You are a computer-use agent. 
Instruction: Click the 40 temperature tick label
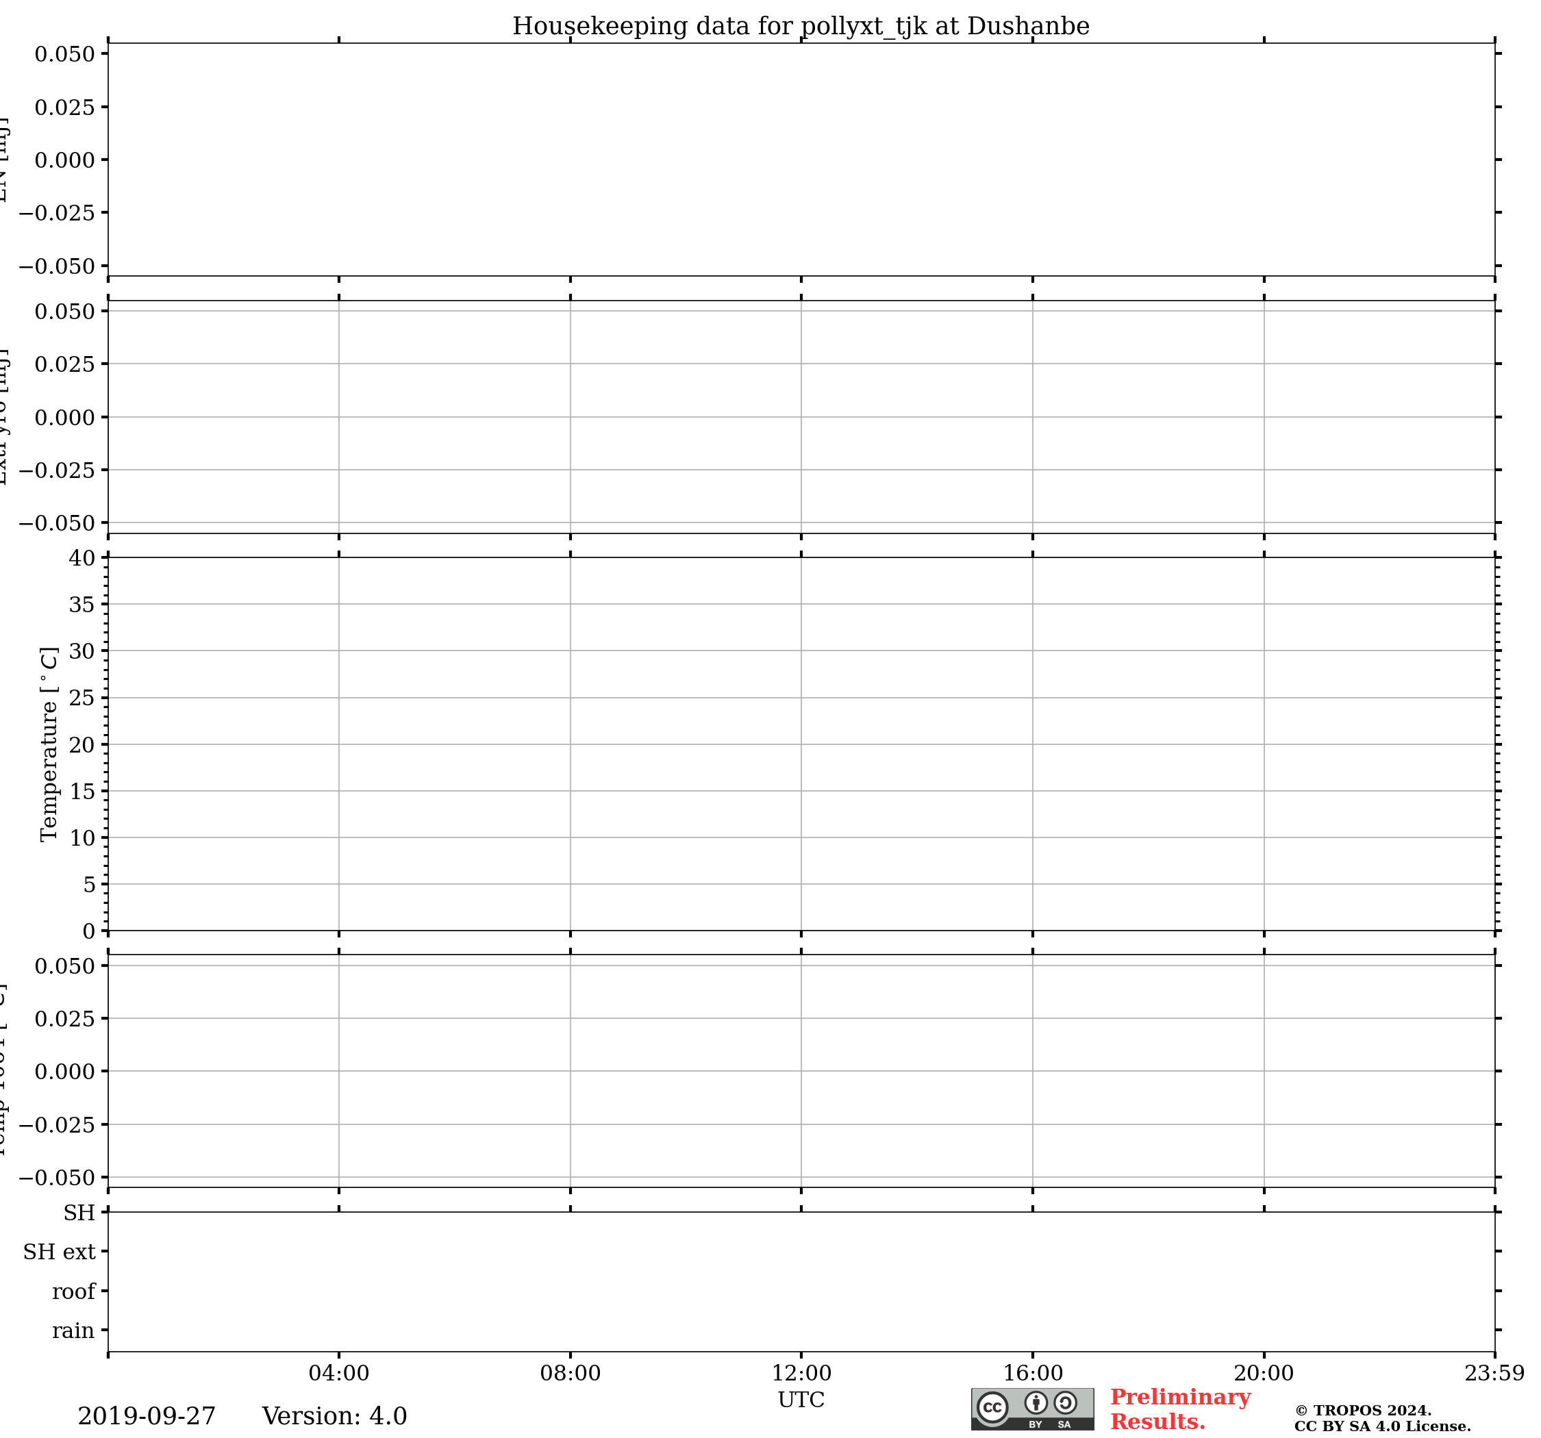pyautogui.click(x=82, y=558)
